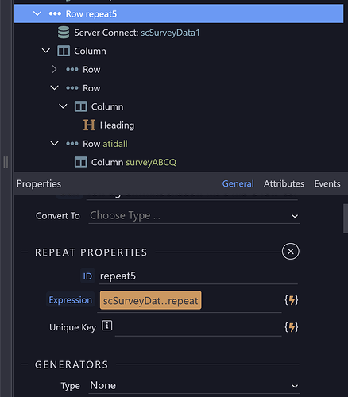
Task: Click the Unique Key info icon
Action: coord(107,326)
